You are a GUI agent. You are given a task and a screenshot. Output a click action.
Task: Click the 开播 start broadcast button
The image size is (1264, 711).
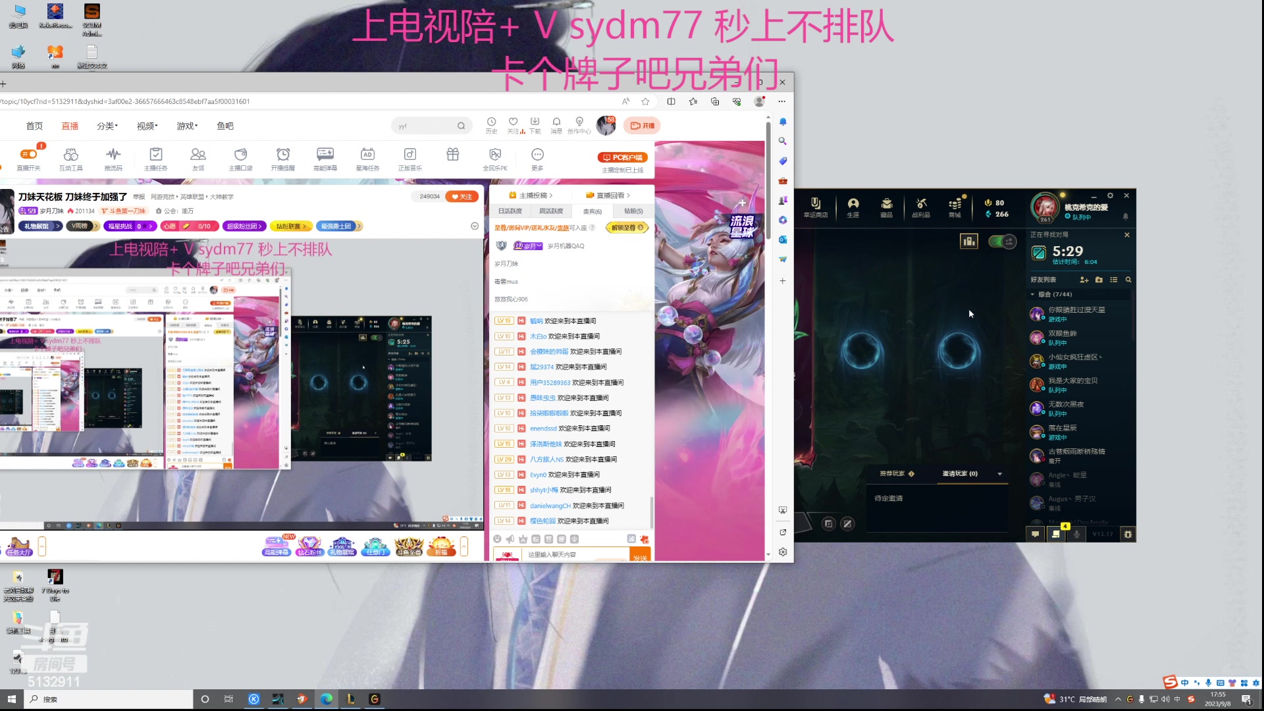tap(642, 125)
